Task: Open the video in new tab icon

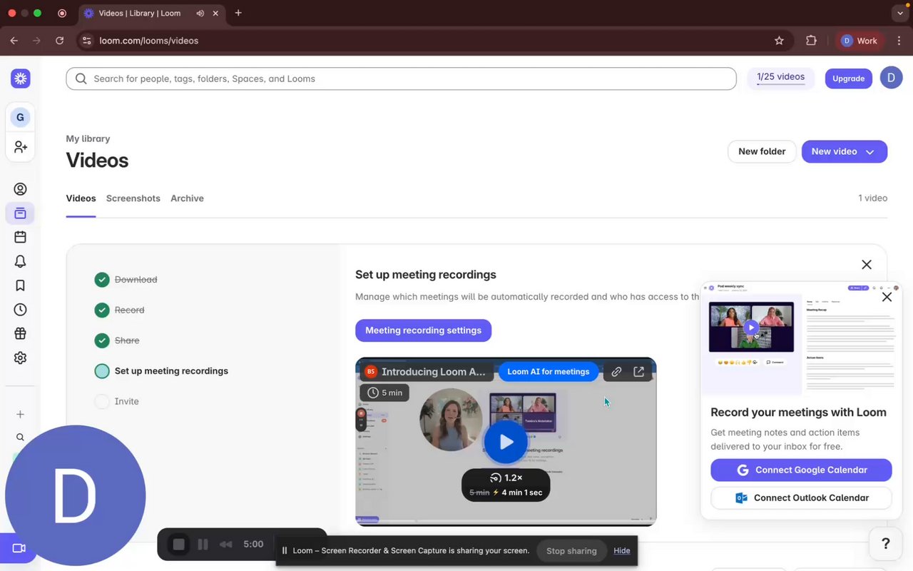Action: [639, 371]
